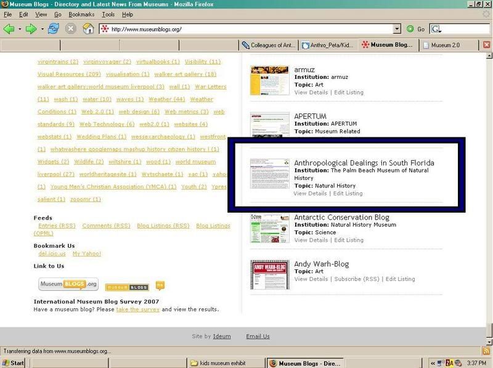Open the Antarctic Conservation Blog thumbnail

tap(270, 228)
